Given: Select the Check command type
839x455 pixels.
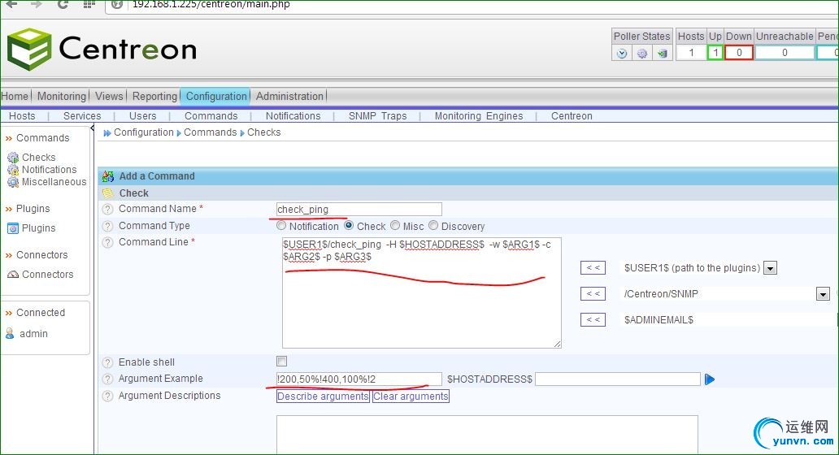Looking at the screenshot, I should tap(349, 226).
